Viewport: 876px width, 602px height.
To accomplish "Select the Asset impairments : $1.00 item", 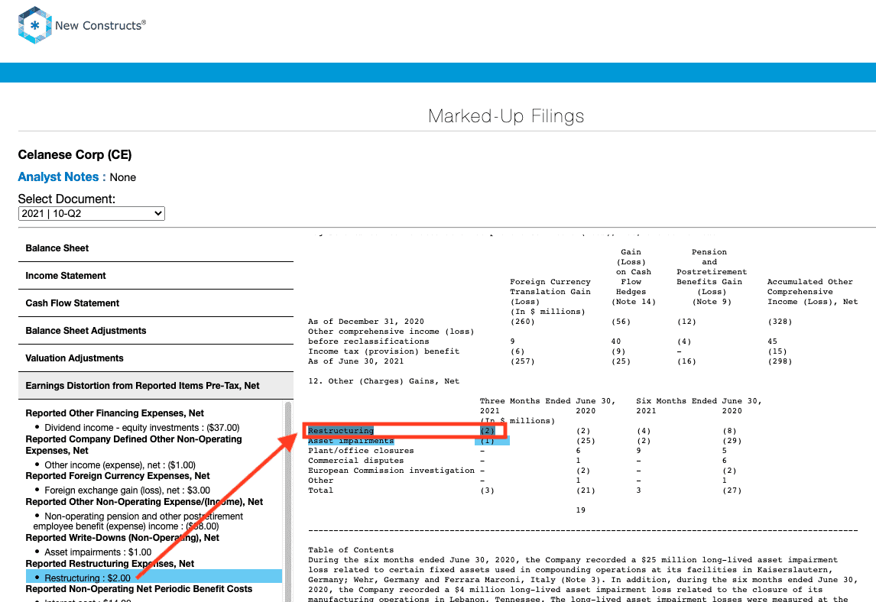I will pyautogui.click(x=99, y=552).
